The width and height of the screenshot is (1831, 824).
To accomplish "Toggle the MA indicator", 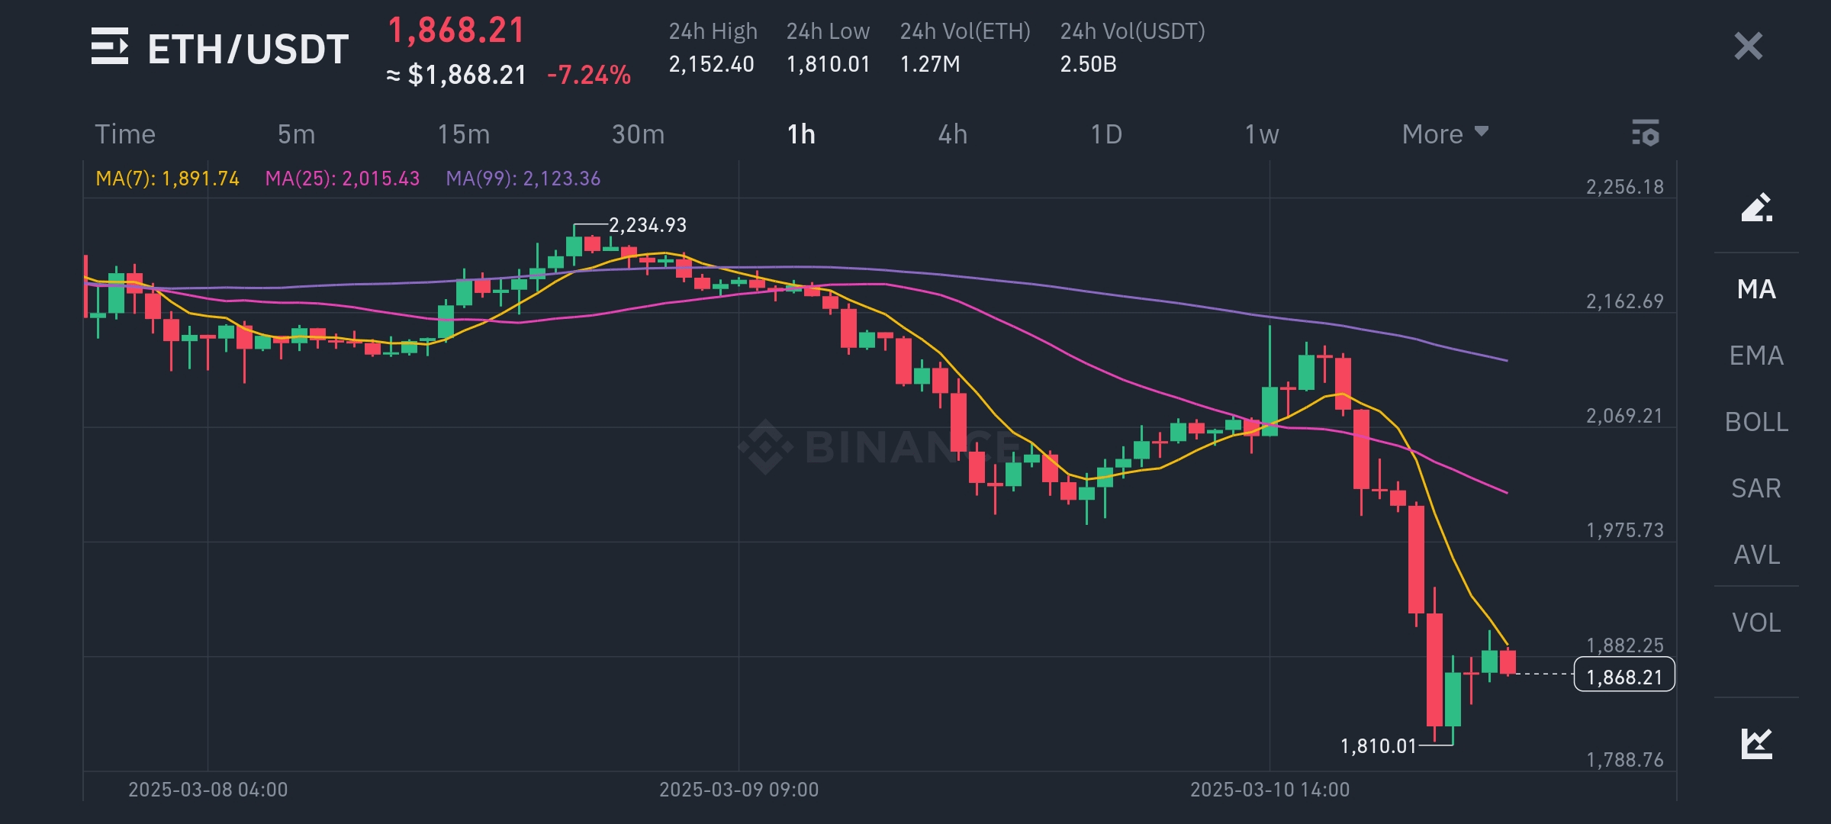I will 1756,289.
